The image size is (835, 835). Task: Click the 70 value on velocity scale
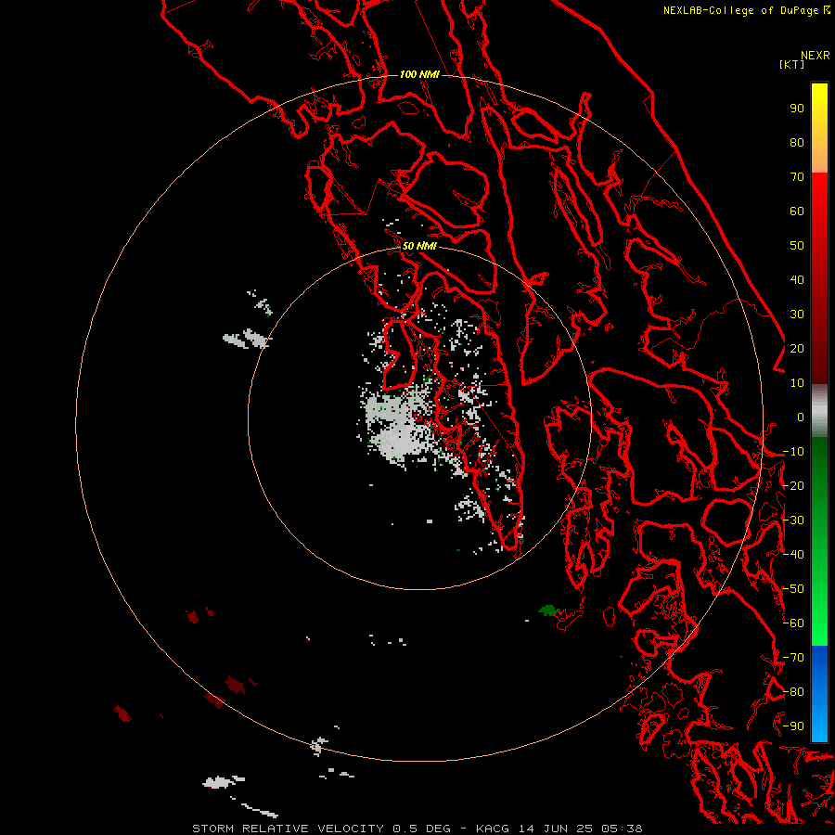(797, 177)
